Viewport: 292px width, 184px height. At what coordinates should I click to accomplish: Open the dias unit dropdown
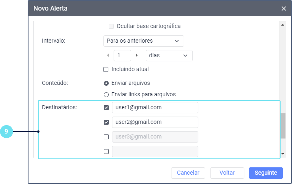pyautogui.click(x=169, y=56)
